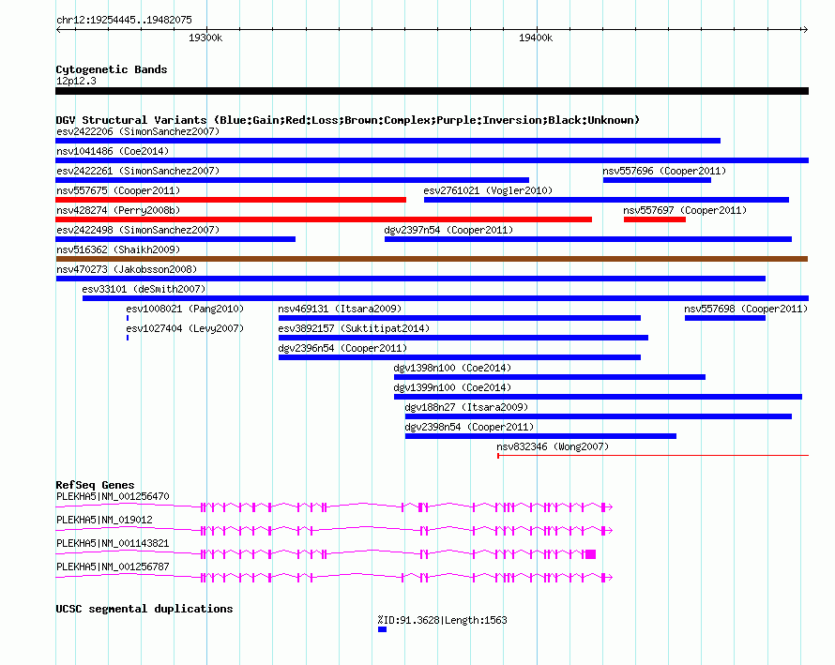Screen dimensions: 835x665
Task: Open PLEKHA5|NM_001256470 transcript label
Action: pos(113,496)
